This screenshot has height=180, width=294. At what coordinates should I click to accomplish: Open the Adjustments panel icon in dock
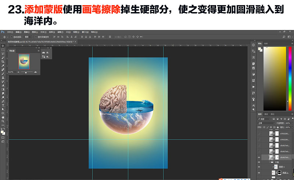coord(254,74)
